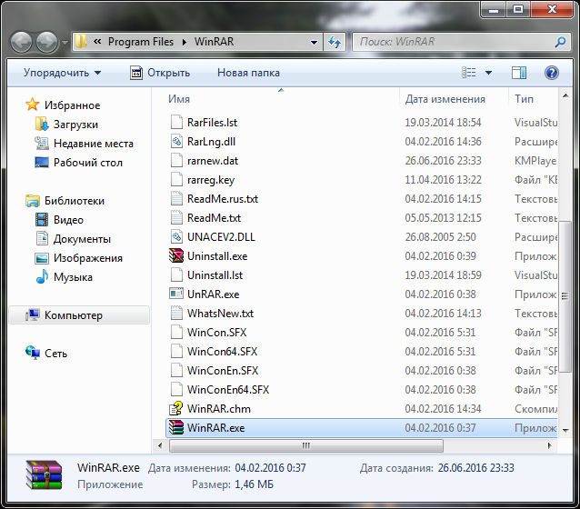Select Uninstall.lst file
The image size is (580, 509).
point(215,275)
